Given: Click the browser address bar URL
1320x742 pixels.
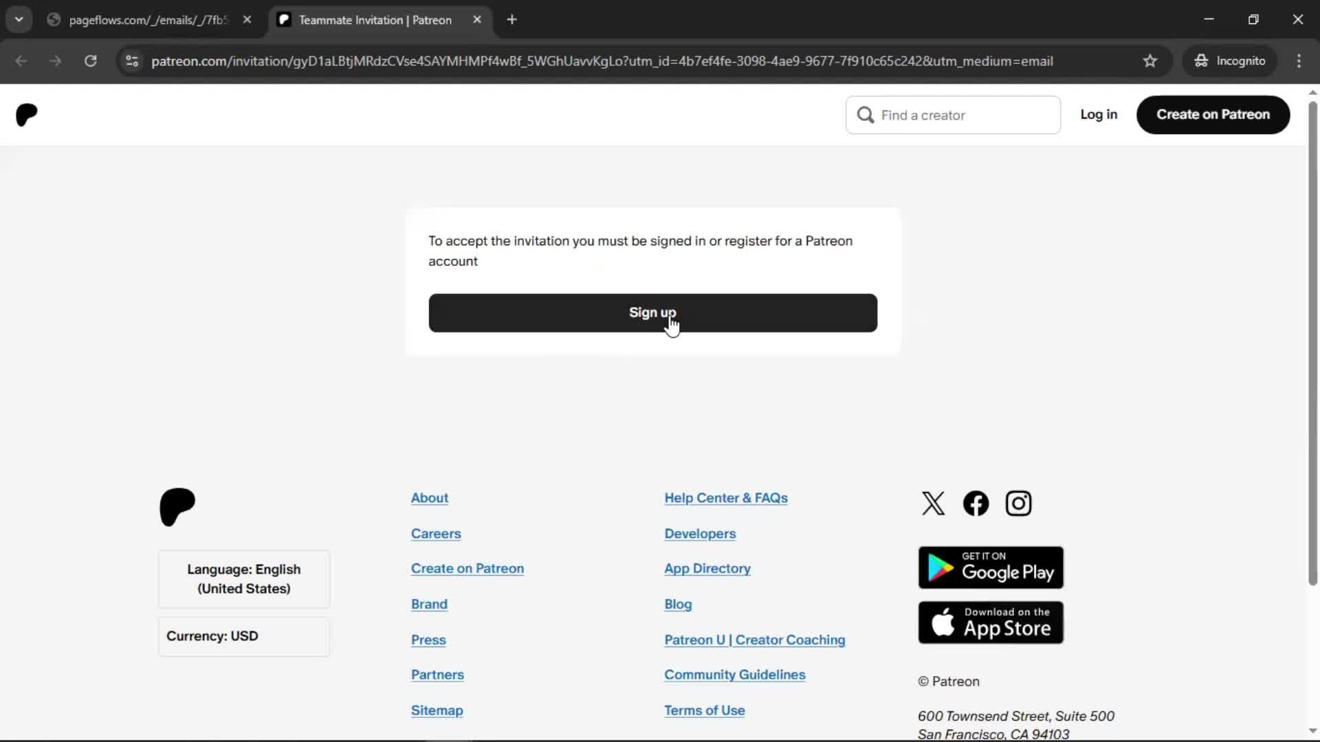Looking at the screenshot, I should pyautogui.click(x=602, y=61).
